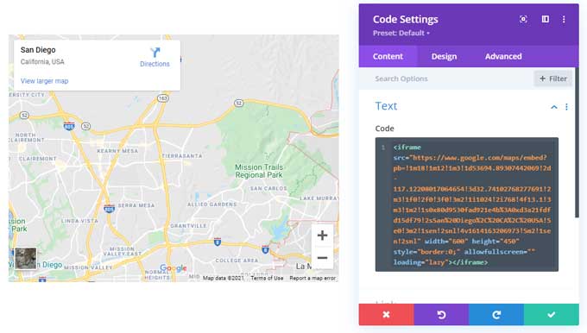
Task: Open the three-dot menu in Code Settings header
Action: [564, 19]
